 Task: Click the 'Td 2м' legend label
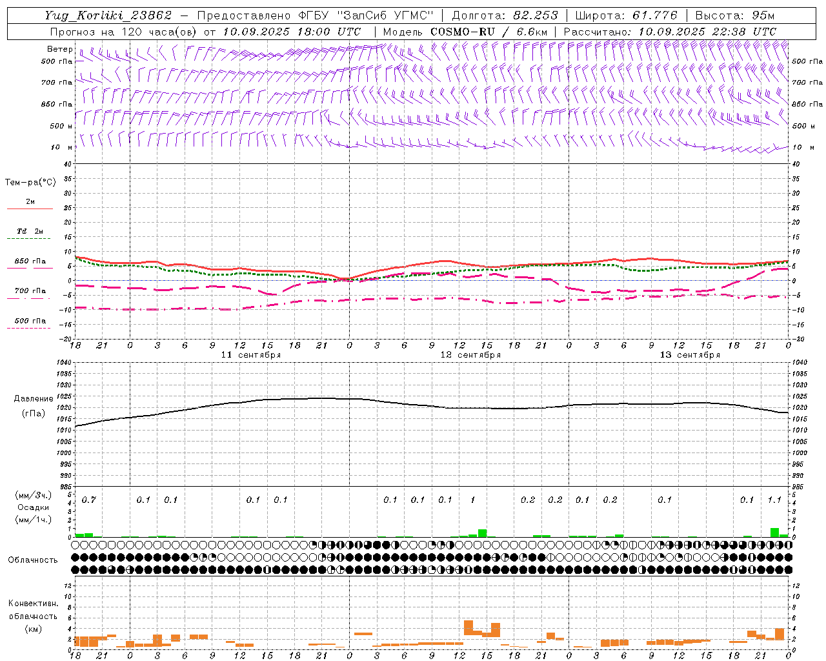click(30, 231)
